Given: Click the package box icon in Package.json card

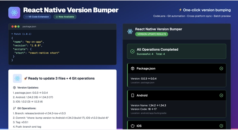Looking at the screenshot, I should pyautogui.click(x=133, y=68).
